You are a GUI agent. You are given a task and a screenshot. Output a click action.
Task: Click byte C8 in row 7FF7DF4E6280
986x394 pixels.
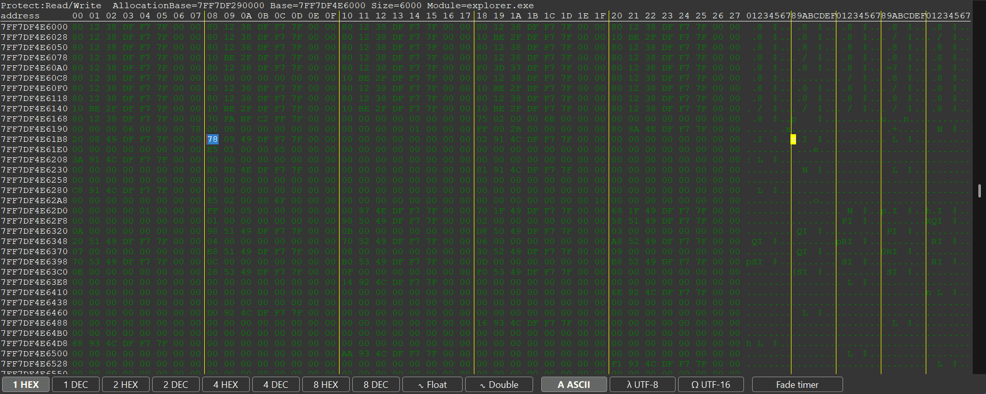pos(78,190)
